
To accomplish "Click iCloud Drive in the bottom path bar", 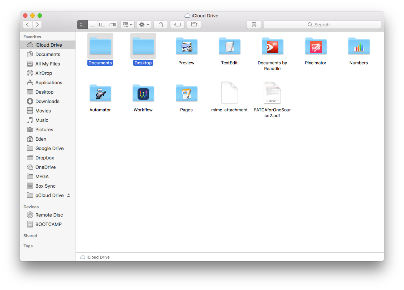I will pos(95,257).
